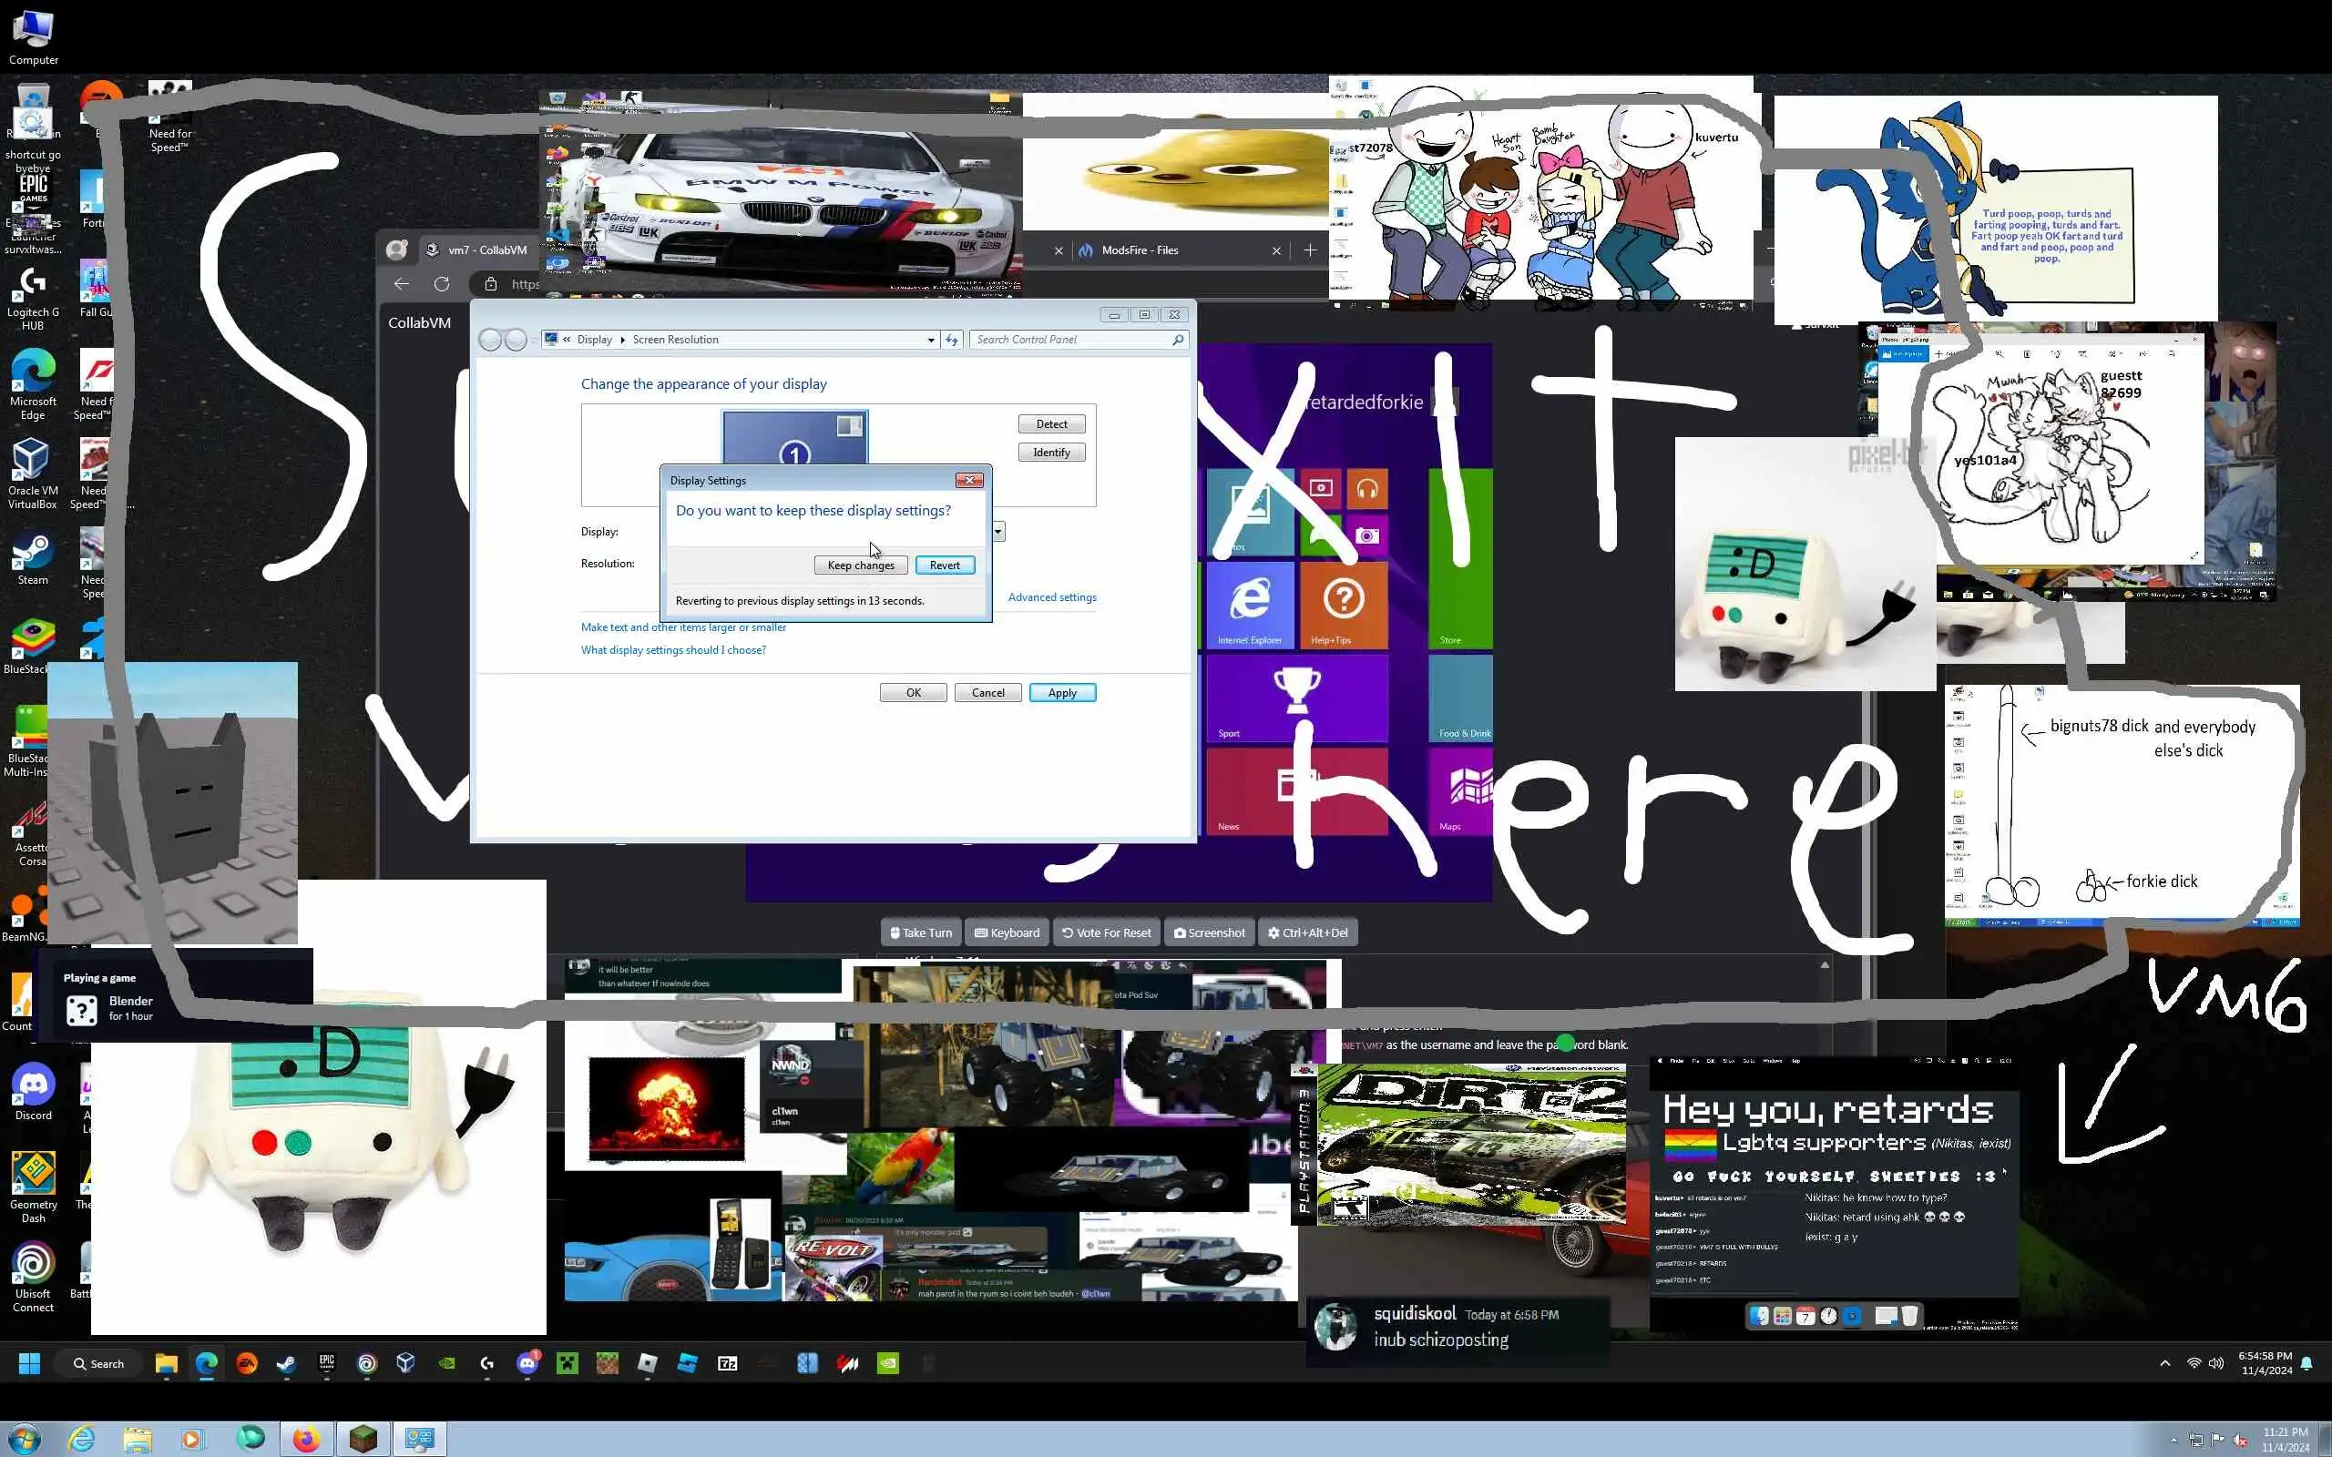Image resolution: width=2332 pixels, height=1457 pixels.
Task: Switch to Firefox in the taskbar
Action: pyautogui.click(x=306, y=1440)
